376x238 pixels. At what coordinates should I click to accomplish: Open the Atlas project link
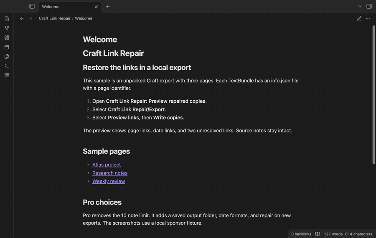[107, 165]
